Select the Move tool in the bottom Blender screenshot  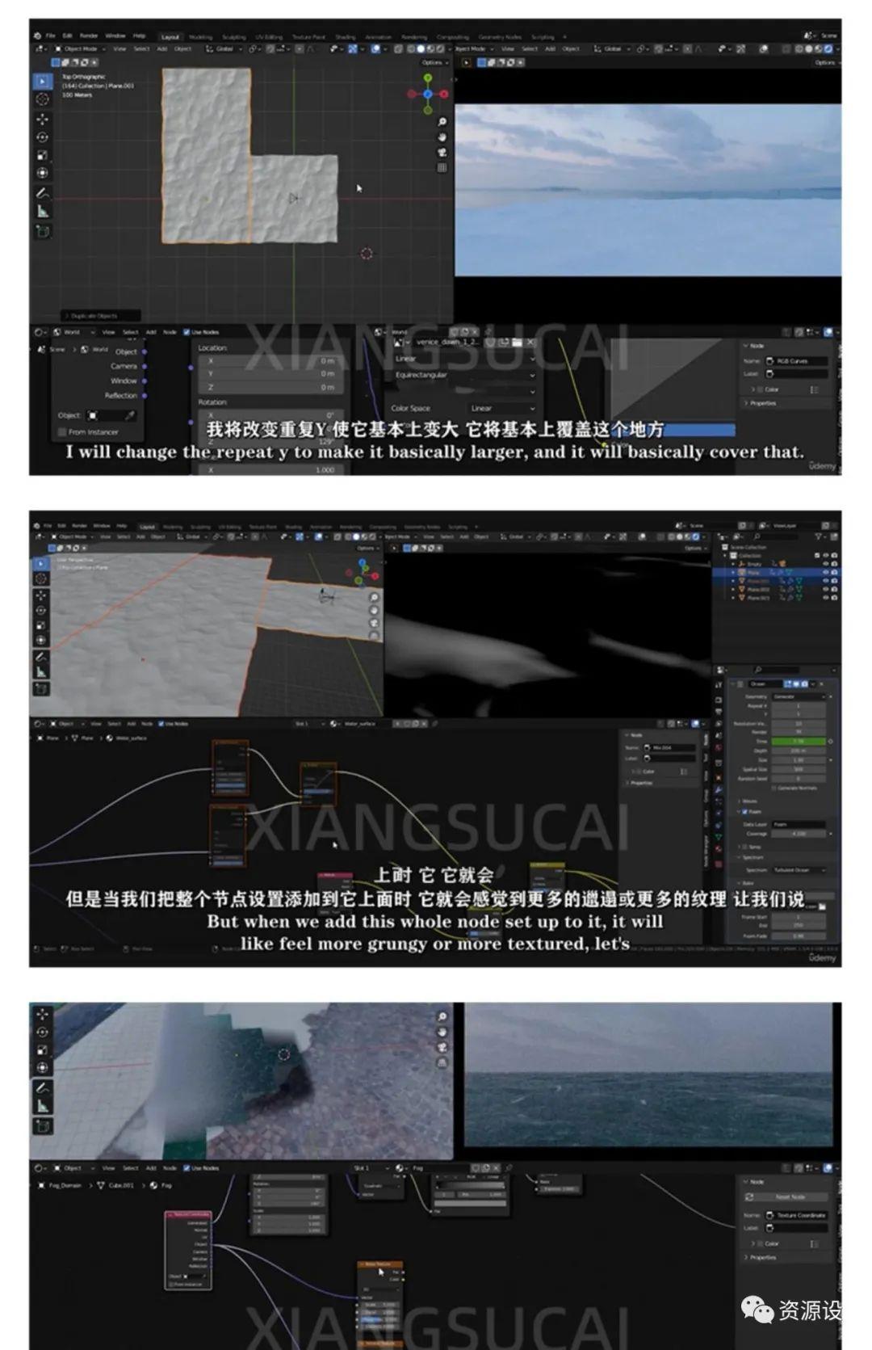click(42, 1014)
